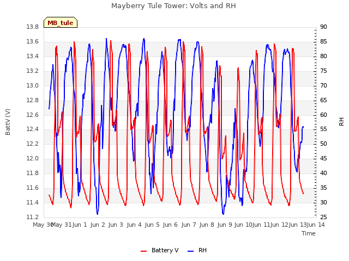The width and height of the screenshot is (349, 261).
Task: Click the 40 tick on RH axis
Action: coord(323,173)
